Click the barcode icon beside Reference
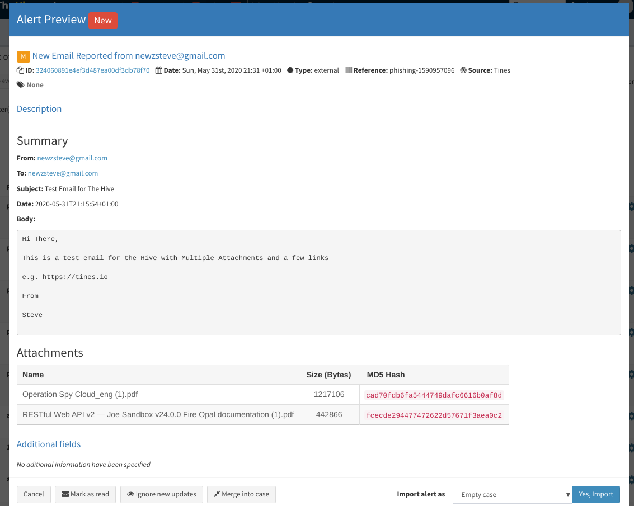634x506 pixels. pos(348,70)
